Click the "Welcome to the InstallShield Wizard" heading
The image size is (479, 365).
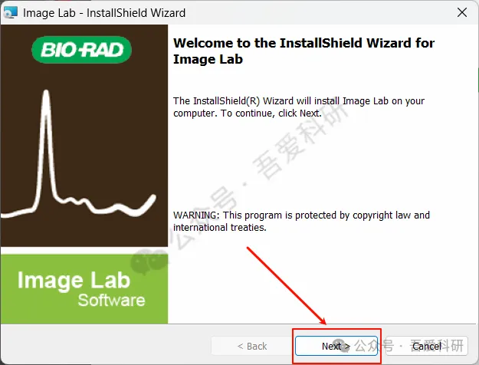pos(303,51)
